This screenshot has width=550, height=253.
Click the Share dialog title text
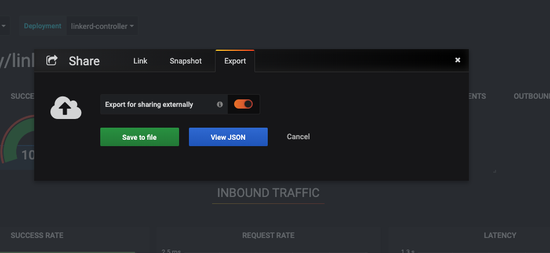[84, 61]
